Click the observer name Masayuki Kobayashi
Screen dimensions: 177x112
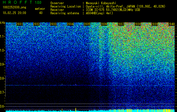101,3
